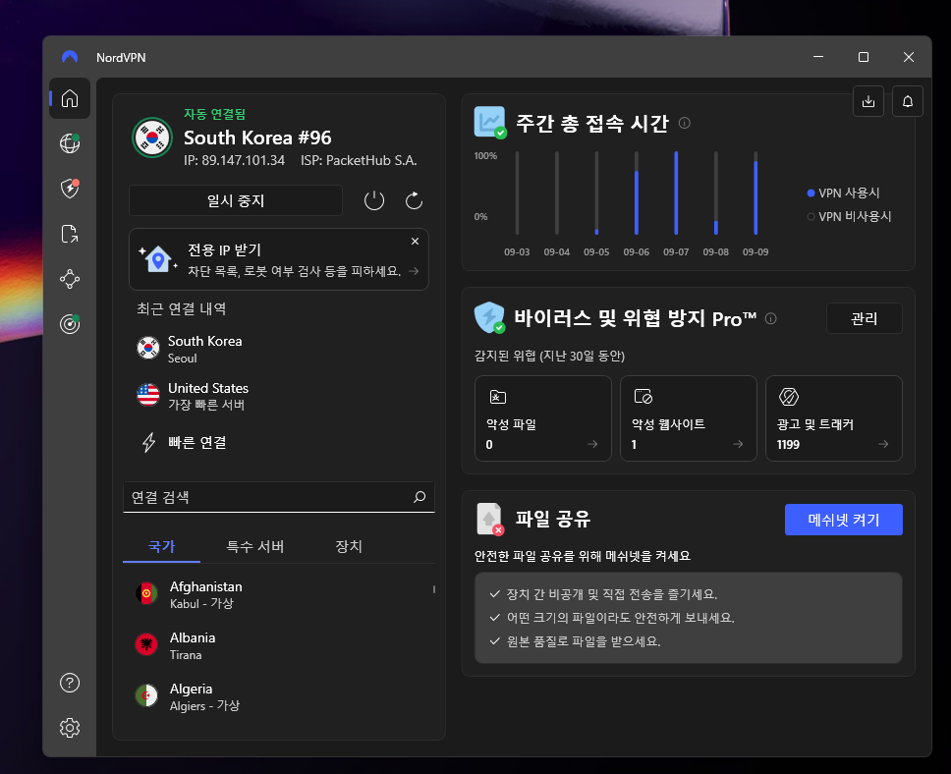This screenshot has height=774, width=951.
Task: Click the 관리 manage button
Action: point(865,318)
